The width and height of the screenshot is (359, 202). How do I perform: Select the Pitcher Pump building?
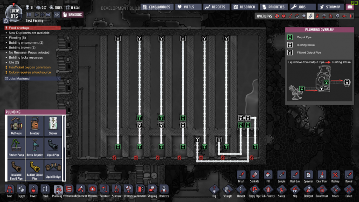point(16,148)
